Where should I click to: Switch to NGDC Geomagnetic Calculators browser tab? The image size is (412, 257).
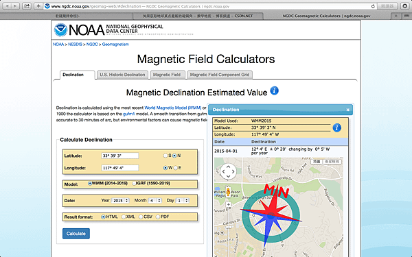coord(326,16)
